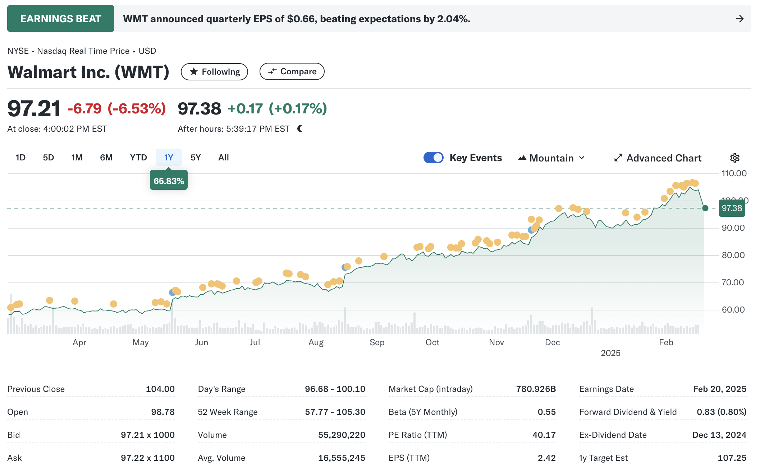The image size is (760, 473).
Task: Click the Compare arrows icon
Action: [x=273, y=71]
